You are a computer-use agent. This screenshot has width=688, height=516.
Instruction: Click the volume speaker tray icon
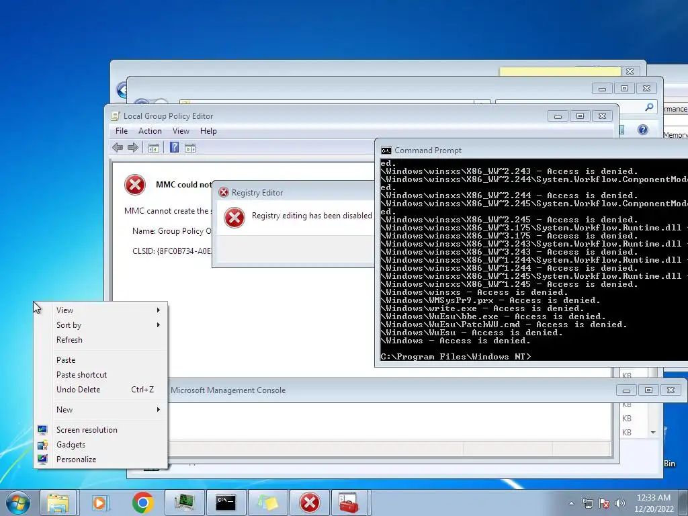click(x=620, y=503)
